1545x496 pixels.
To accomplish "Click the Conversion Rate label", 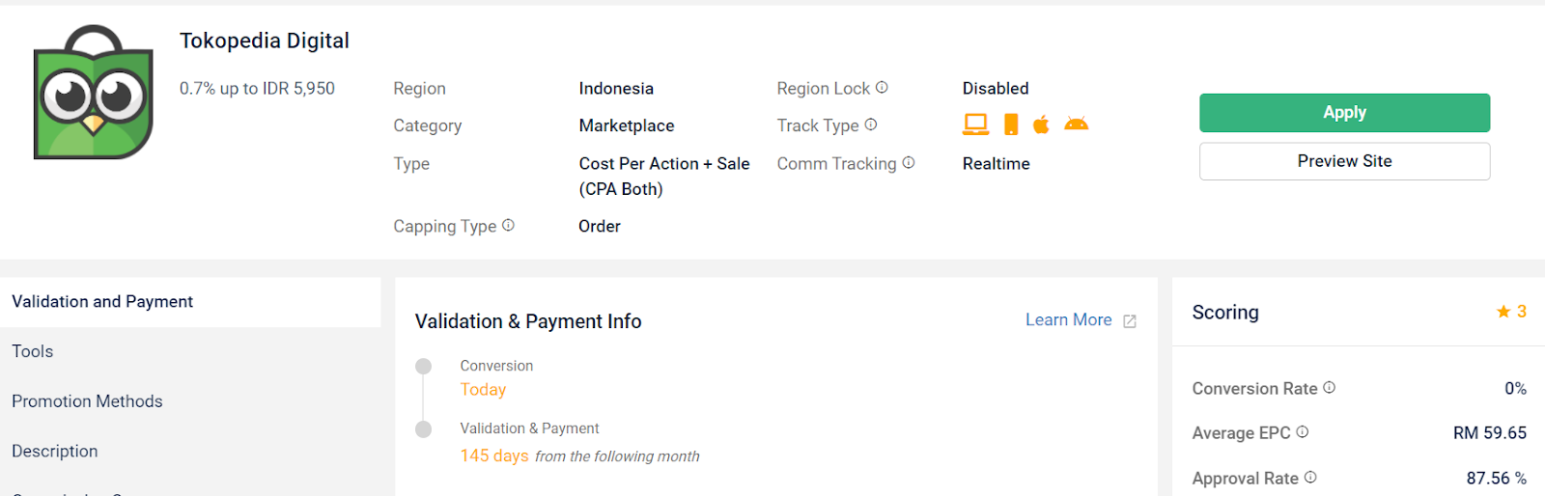I will click(x=1254, y=388).
